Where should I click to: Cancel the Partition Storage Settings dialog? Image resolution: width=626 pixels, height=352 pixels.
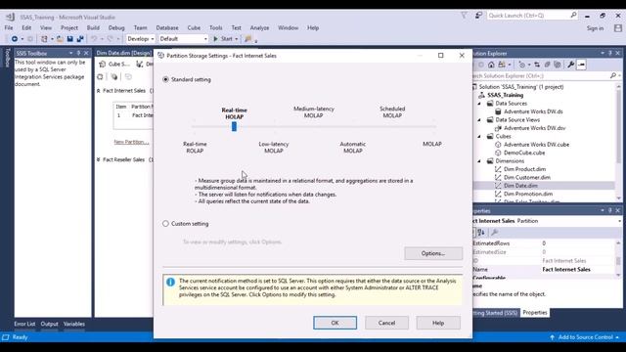click(x=386, y=323)
